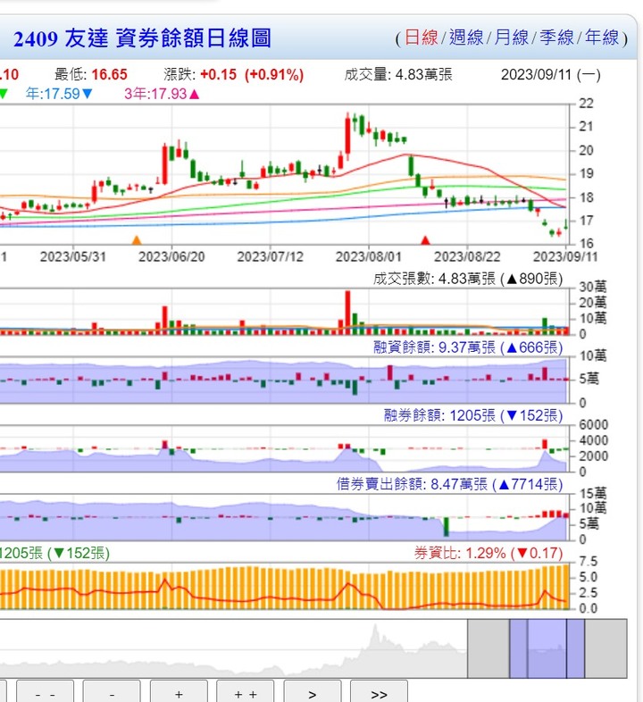Click the 2023/07/12 axis date
This screenshot has height=702, width=643.
coord(270,256)
